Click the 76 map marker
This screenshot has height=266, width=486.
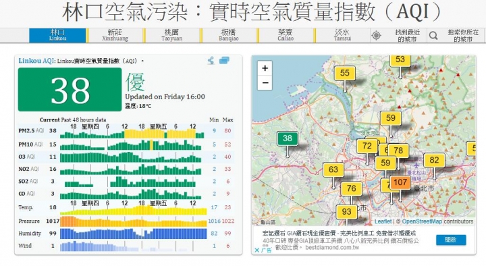click(x=351, y=188)
